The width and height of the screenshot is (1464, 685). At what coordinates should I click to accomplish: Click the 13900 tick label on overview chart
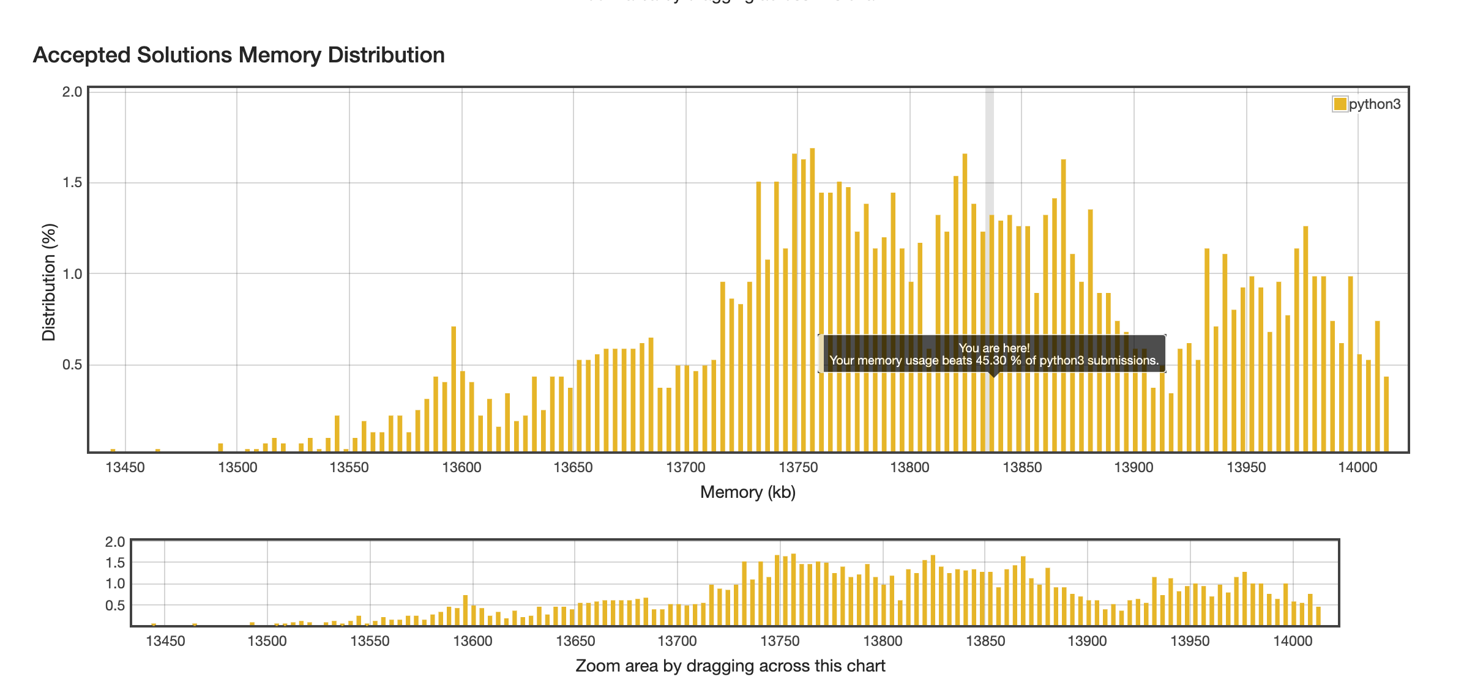click(1087, 642)
